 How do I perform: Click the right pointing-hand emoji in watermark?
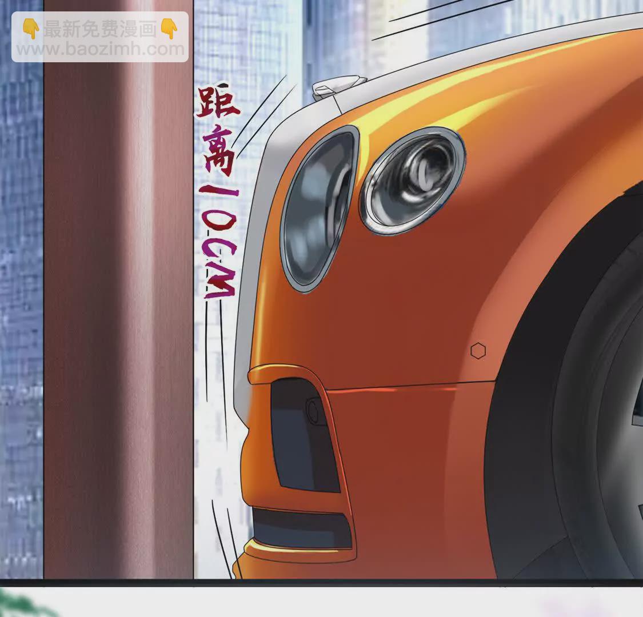click(x=170, y=29)
